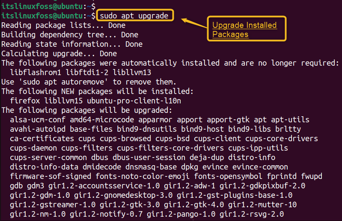This screenshot has height=221, width=342.
Task: Click the 'gir1.2-rsvg-2.0' package name
Action: (252, 214)
